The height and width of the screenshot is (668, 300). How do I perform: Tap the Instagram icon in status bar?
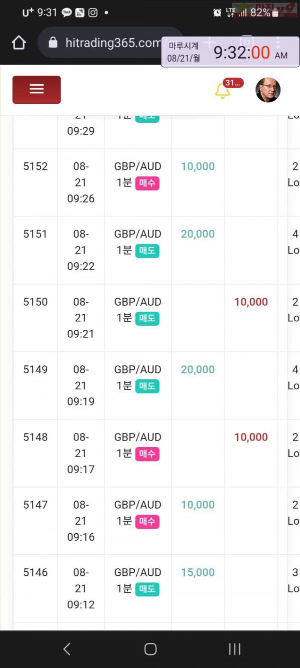[x=93, y=13]
